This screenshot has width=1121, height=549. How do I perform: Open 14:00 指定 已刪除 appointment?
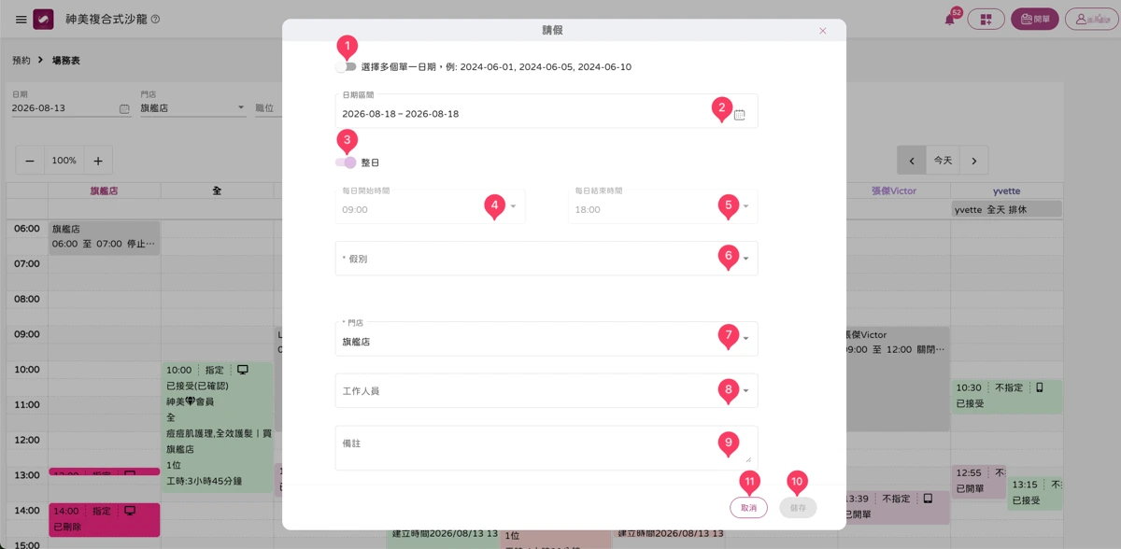[x=105, y=520]
